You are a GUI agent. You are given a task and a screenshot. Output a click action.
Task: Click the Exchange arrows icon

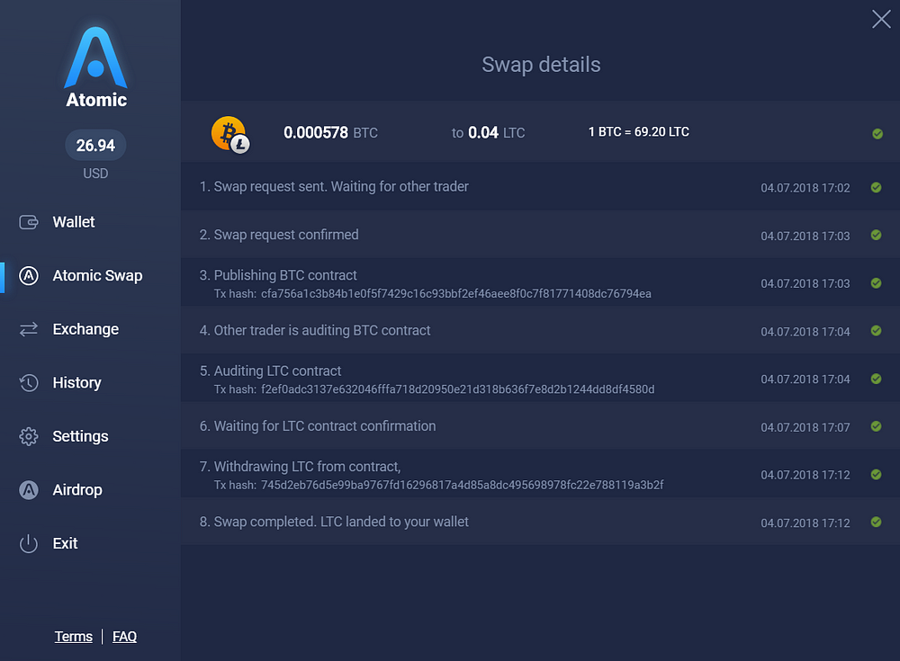pyautogui.click(x=29, y=329)
